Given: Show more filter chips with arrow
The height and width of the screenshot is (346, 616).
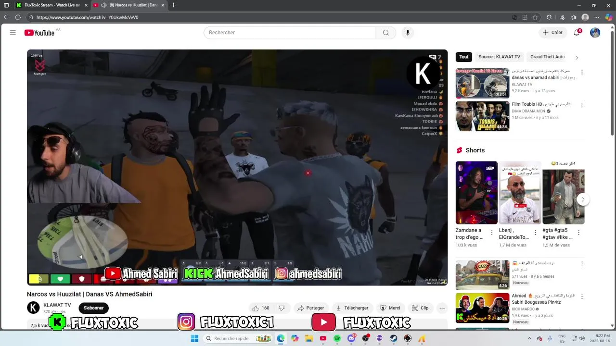Looking at the screenshot, I should click(x=577, y=57).
